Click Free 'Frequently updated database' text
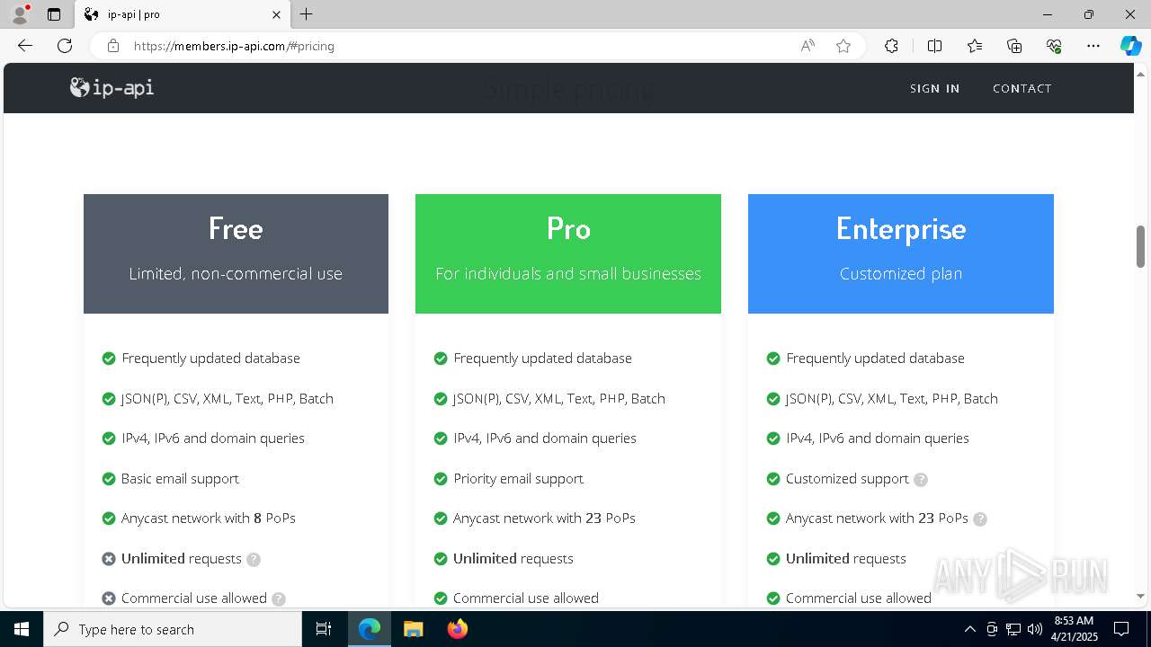 tap(210, 359)
